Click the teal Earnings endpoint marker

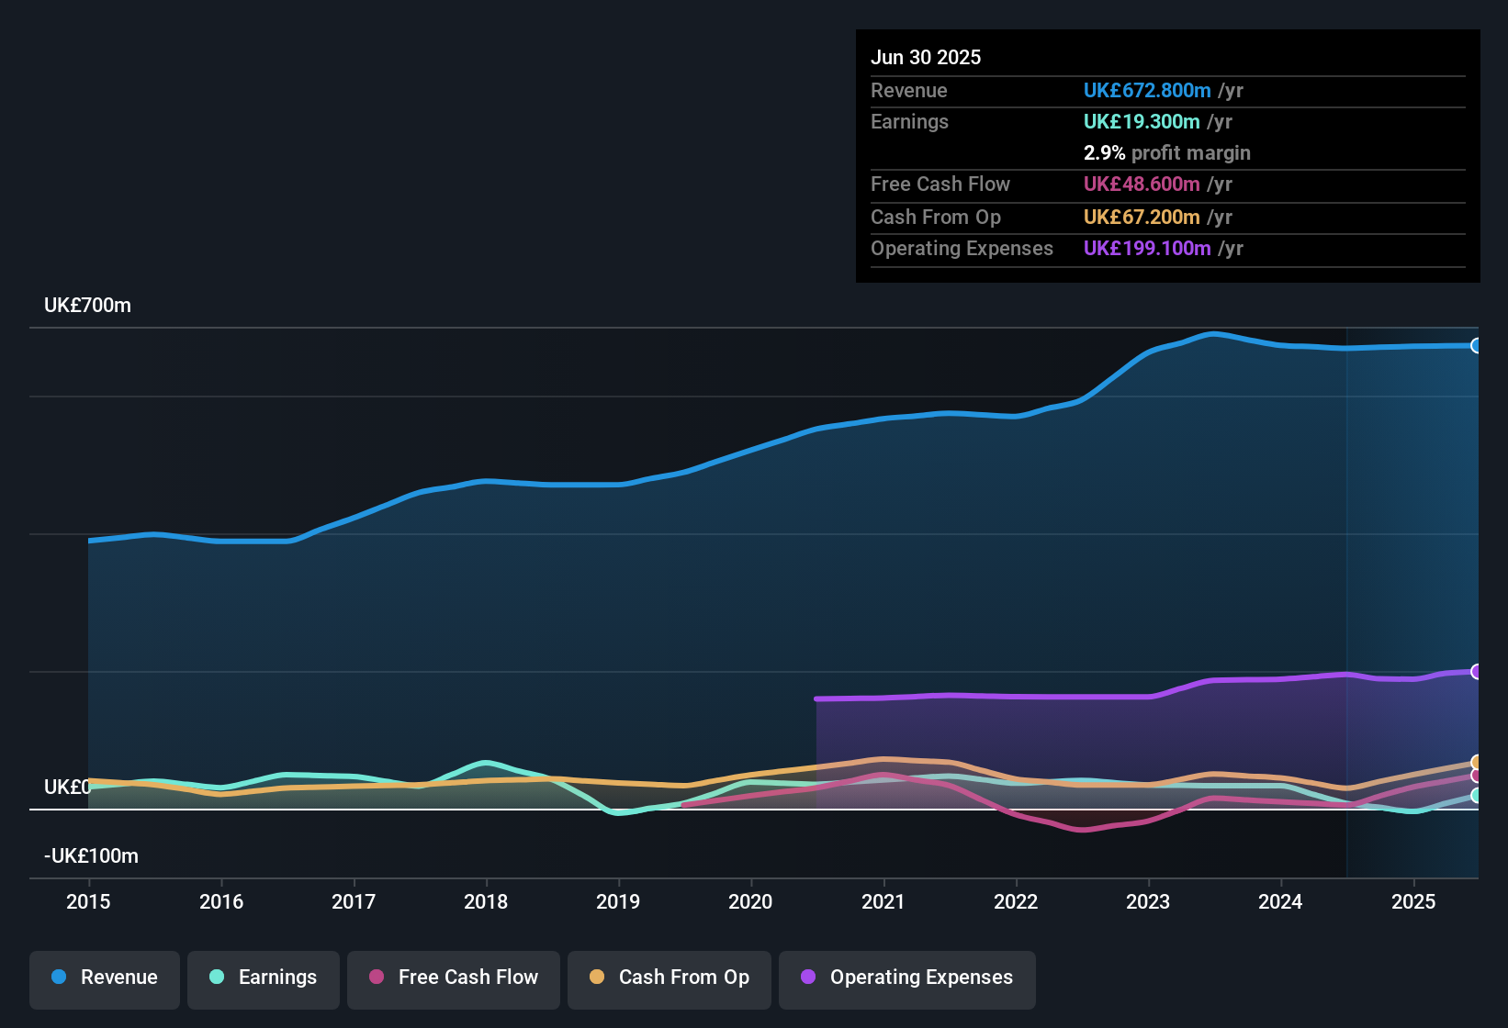click(x=1477, y=796)
